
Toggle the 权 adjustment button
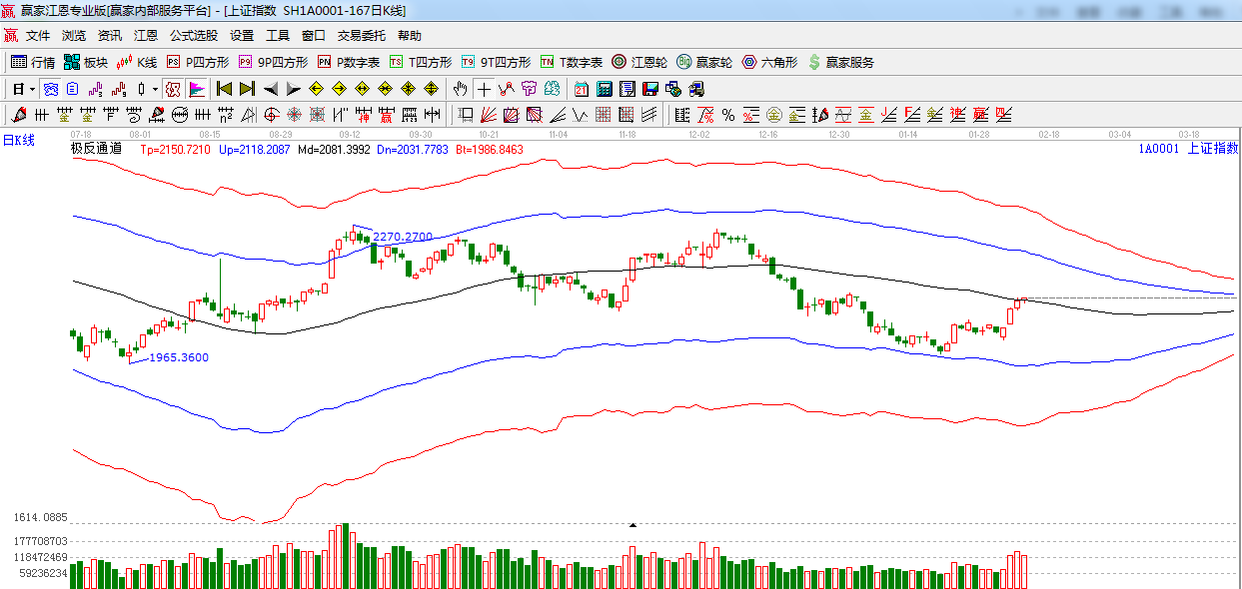174,89
